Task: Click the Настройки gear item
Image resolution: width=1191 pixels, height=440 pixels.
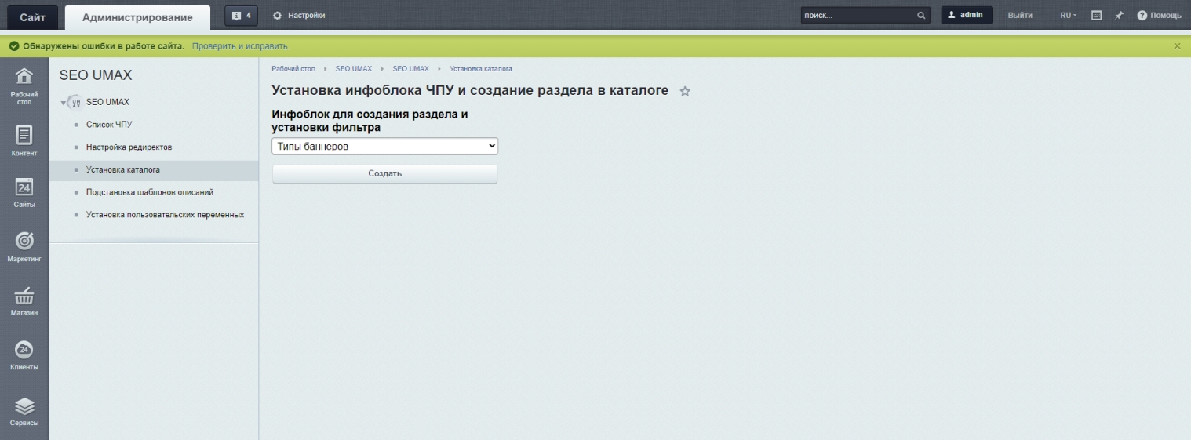Action: (x=299, y=15)
